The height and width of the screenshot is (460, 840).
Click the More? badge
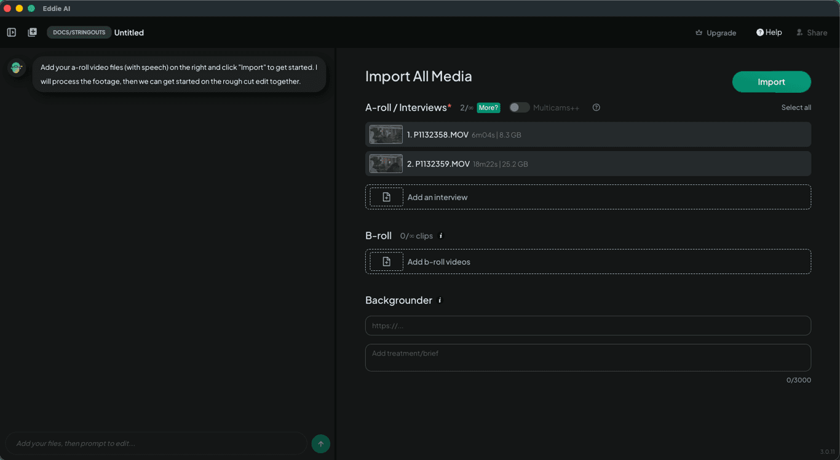point(488,107)
